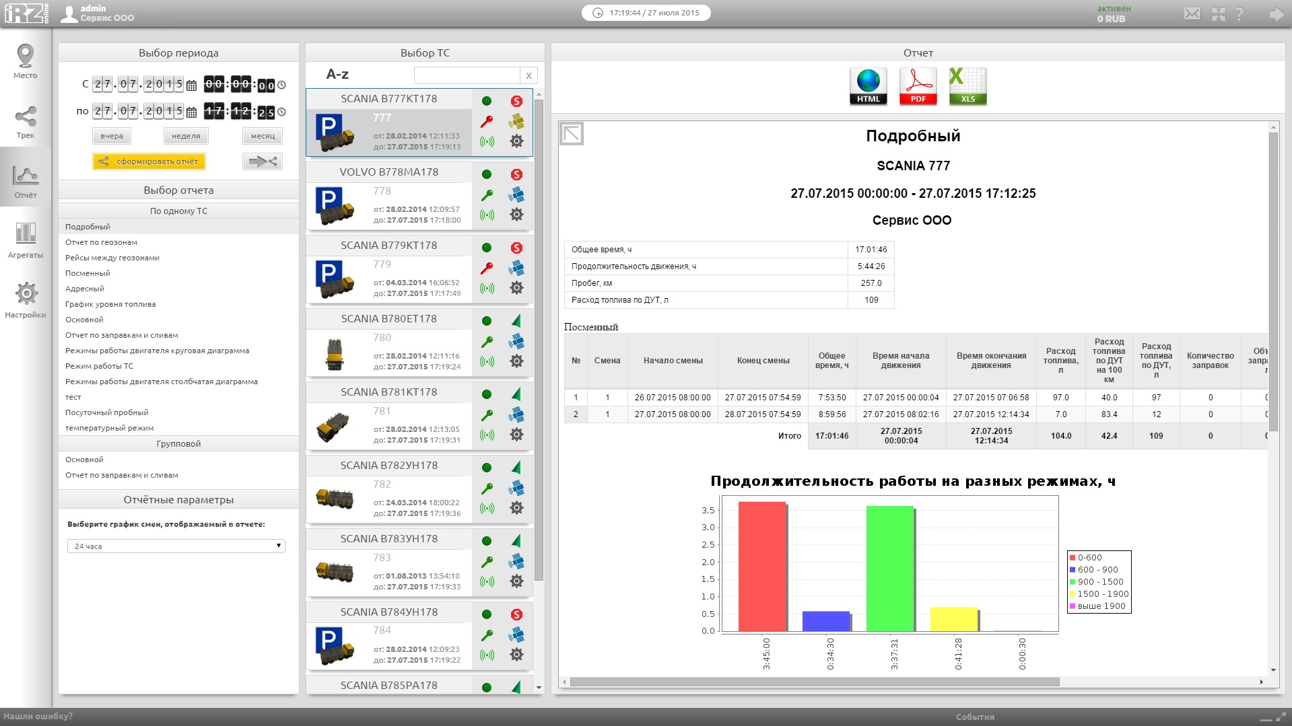The height and width of the screenshot is (726, 1292).
Task: Click События in bottom bar
Action: point(975,717)
